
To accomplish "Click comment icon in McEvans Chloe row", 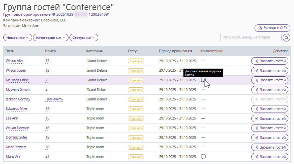I will pyautogui.click(x=203, y=80).
